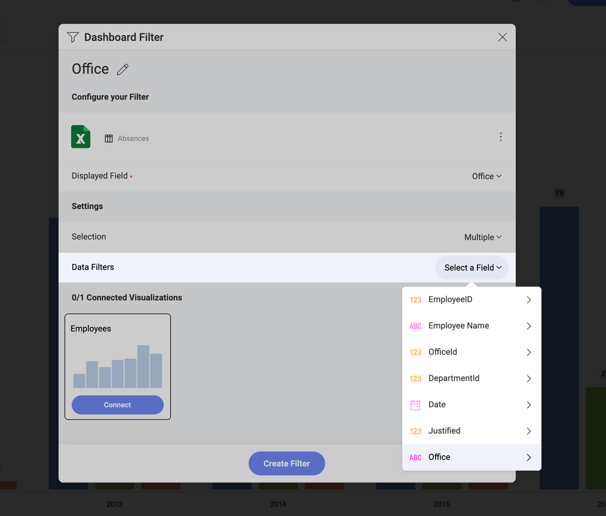This screenshot has width=606, height=516.
Task: Connect the Employees visualization
Action: point(118,405)
